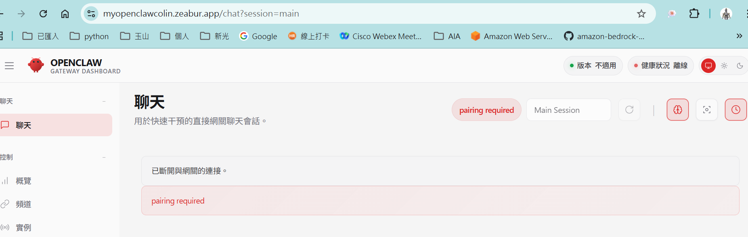The width and height of the screenshot is (748, 237).
Task: Select 聊天 in the sidebar
Action: (x=56, y=125)
